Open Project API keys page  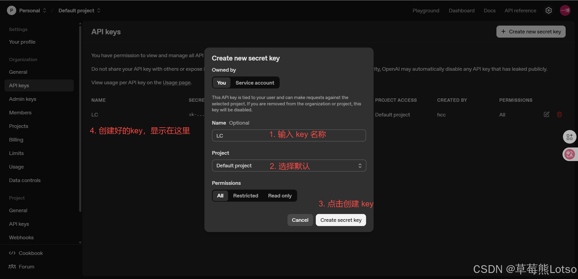(19, 224)
